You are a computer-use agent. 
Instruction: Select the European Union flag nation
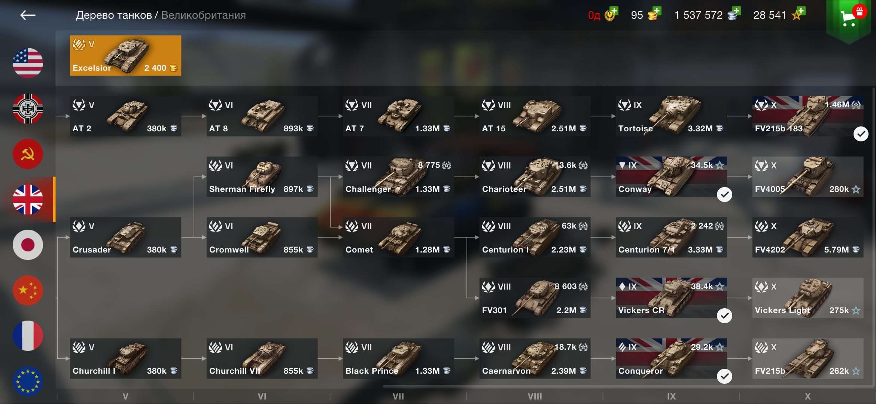pyautogui.click(x=28, y=381)
